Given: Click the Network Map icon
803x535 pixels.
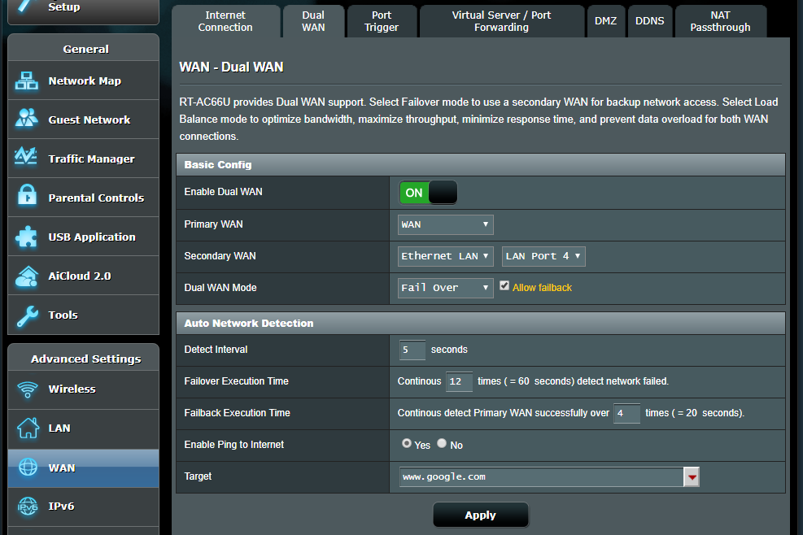Looking at the screenshot, I should (27, 81).
